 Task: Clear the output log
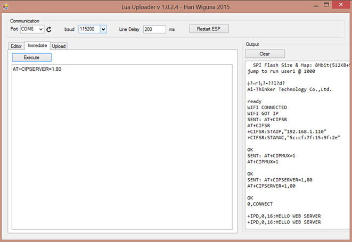pyautogui.click(x=265, y=54)
